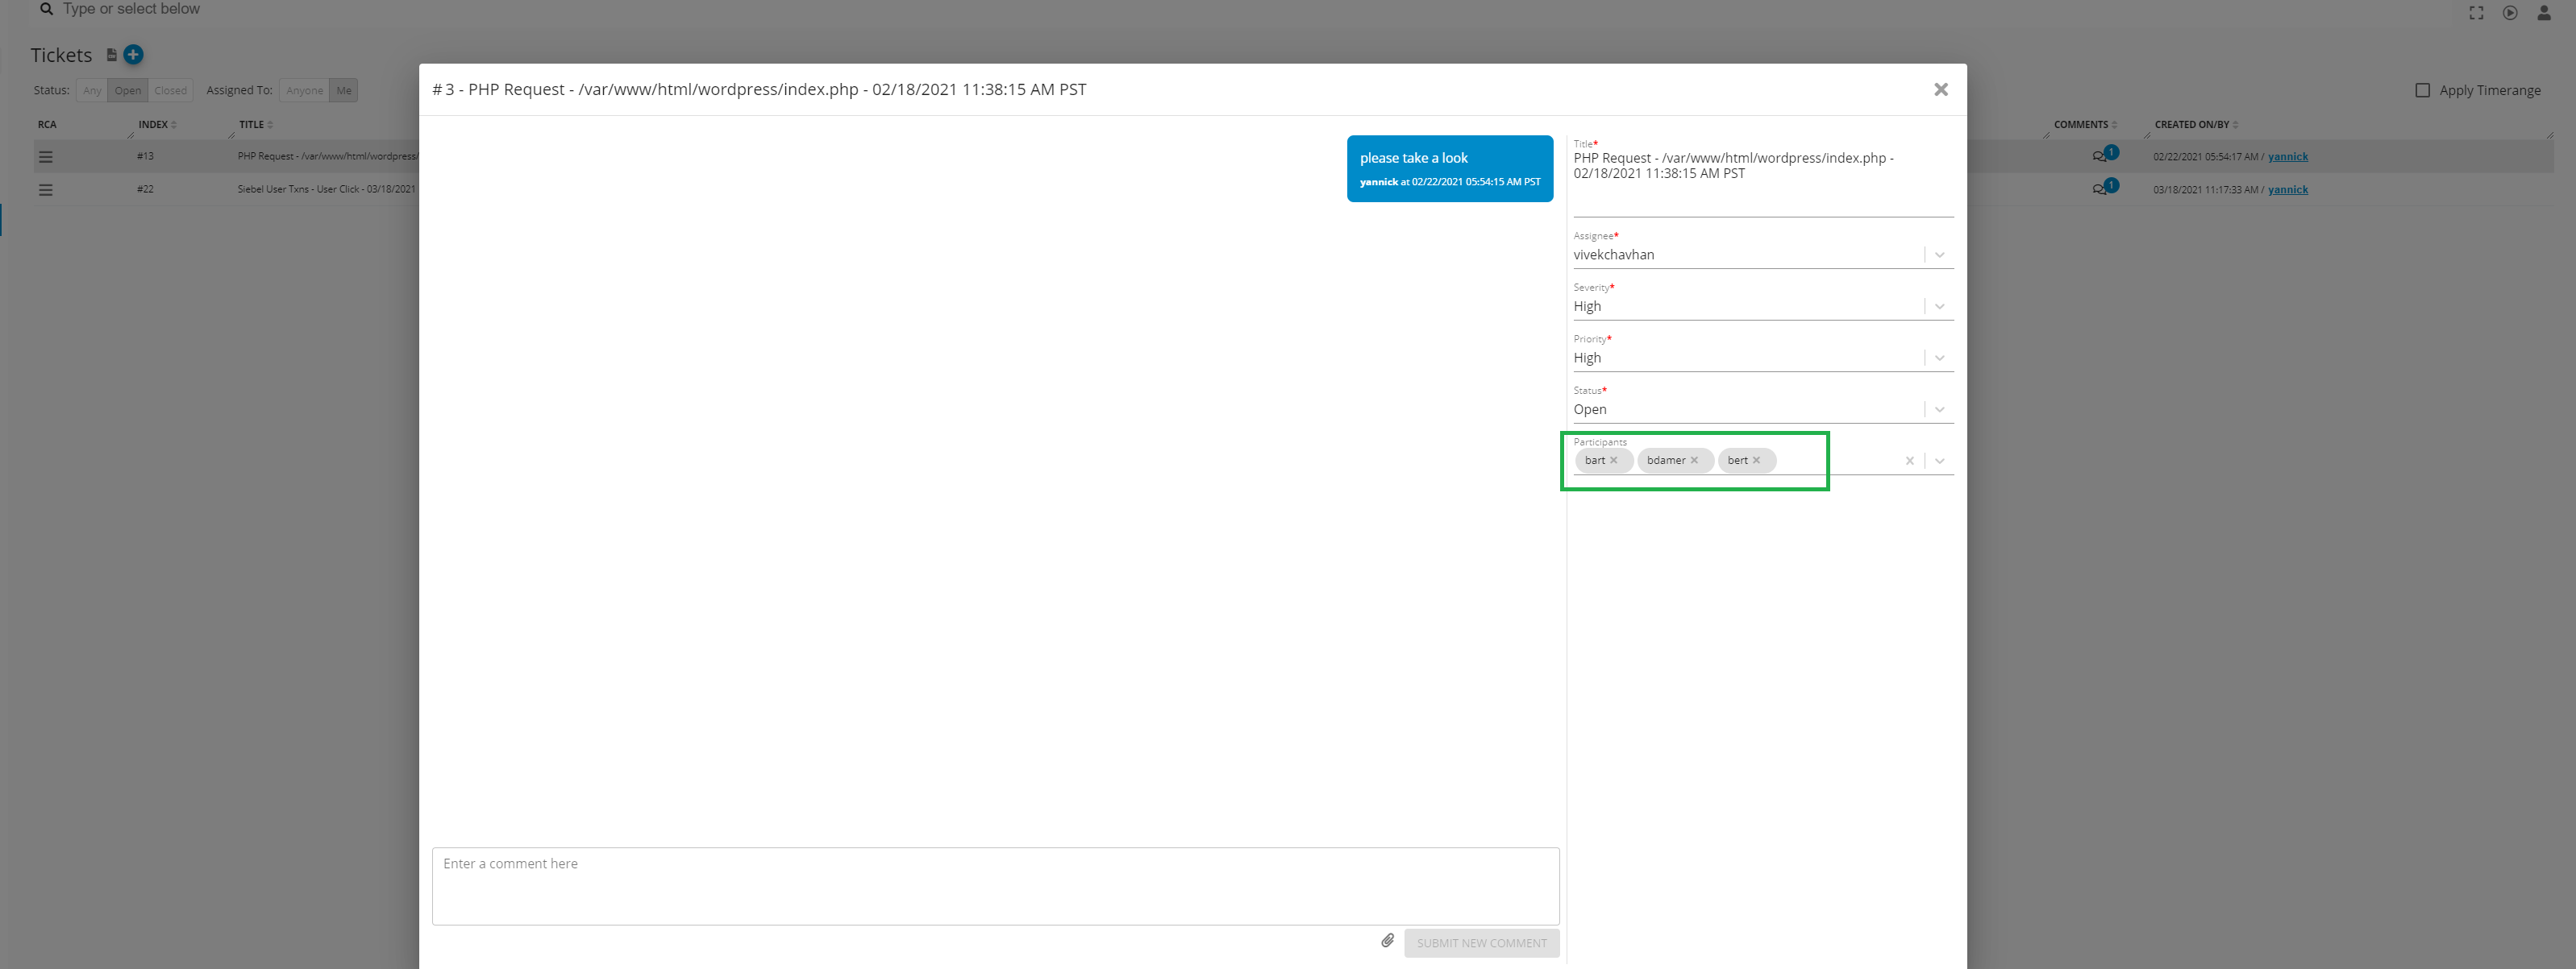Remove bert participant chip

click(x=1756, y=461)
